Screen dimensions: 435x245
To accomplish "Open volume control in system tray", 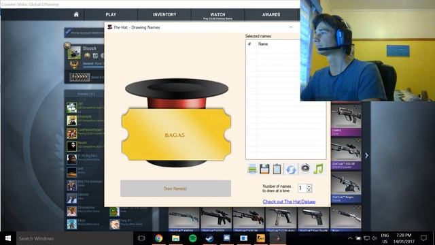I will [x=375, y=238].
